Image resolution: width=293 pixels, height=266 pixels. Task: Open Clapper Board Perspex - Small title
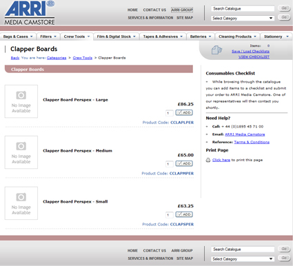[x=75, y=202]
